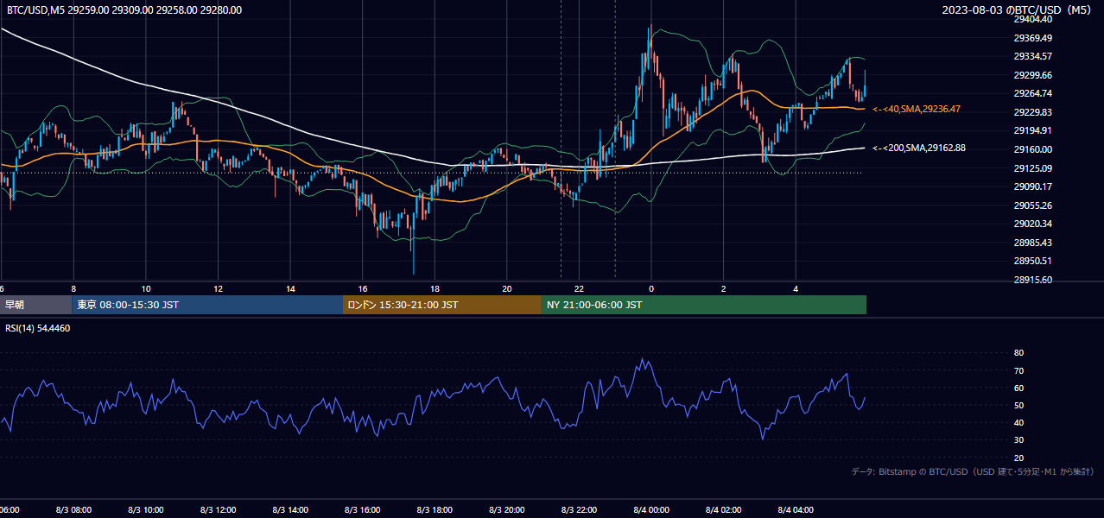Click price axis label 29020.34
The image size is (1104, 518).
1032,224
